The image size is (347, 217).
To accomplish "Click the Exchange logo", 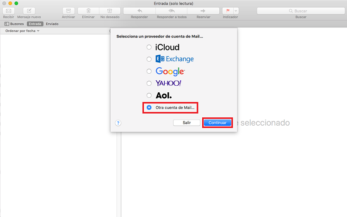I will point(174,59).
